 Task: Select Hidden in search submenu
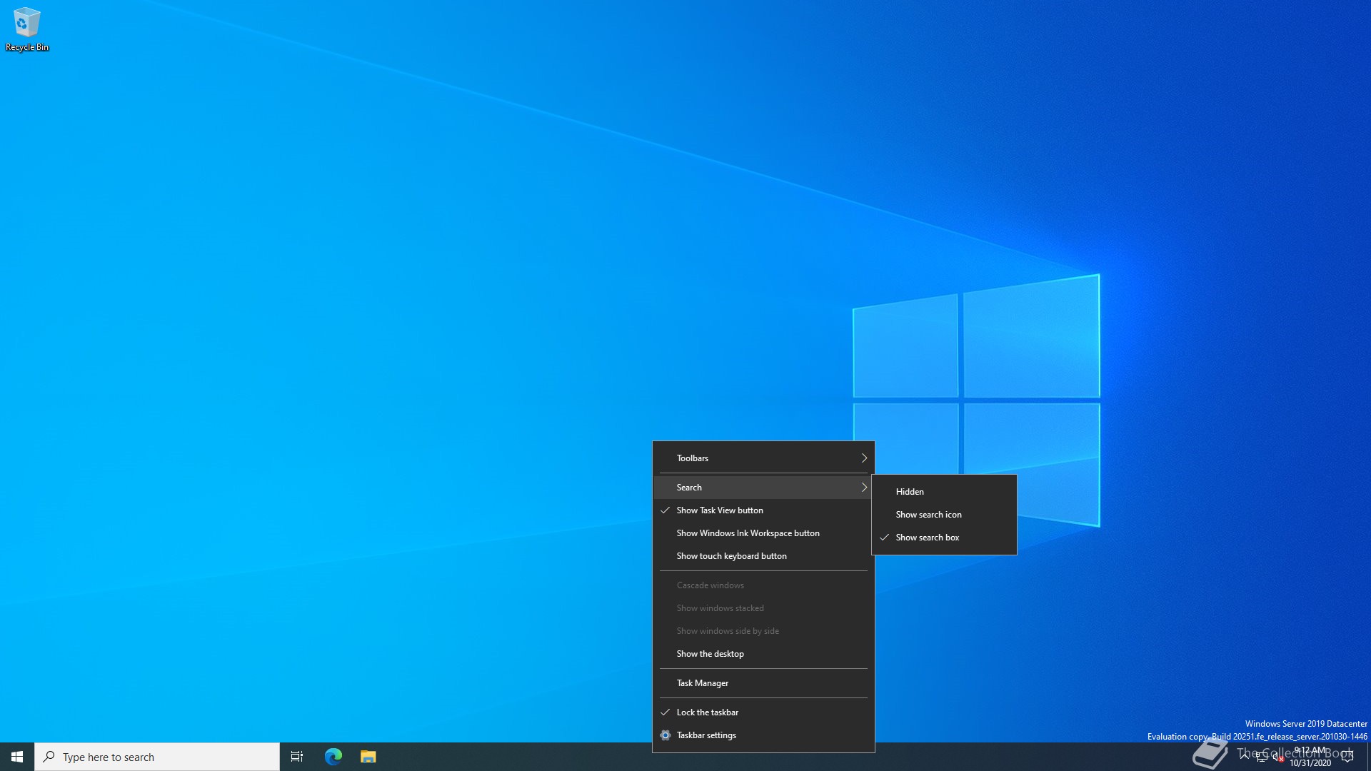(x=910, y=492)
